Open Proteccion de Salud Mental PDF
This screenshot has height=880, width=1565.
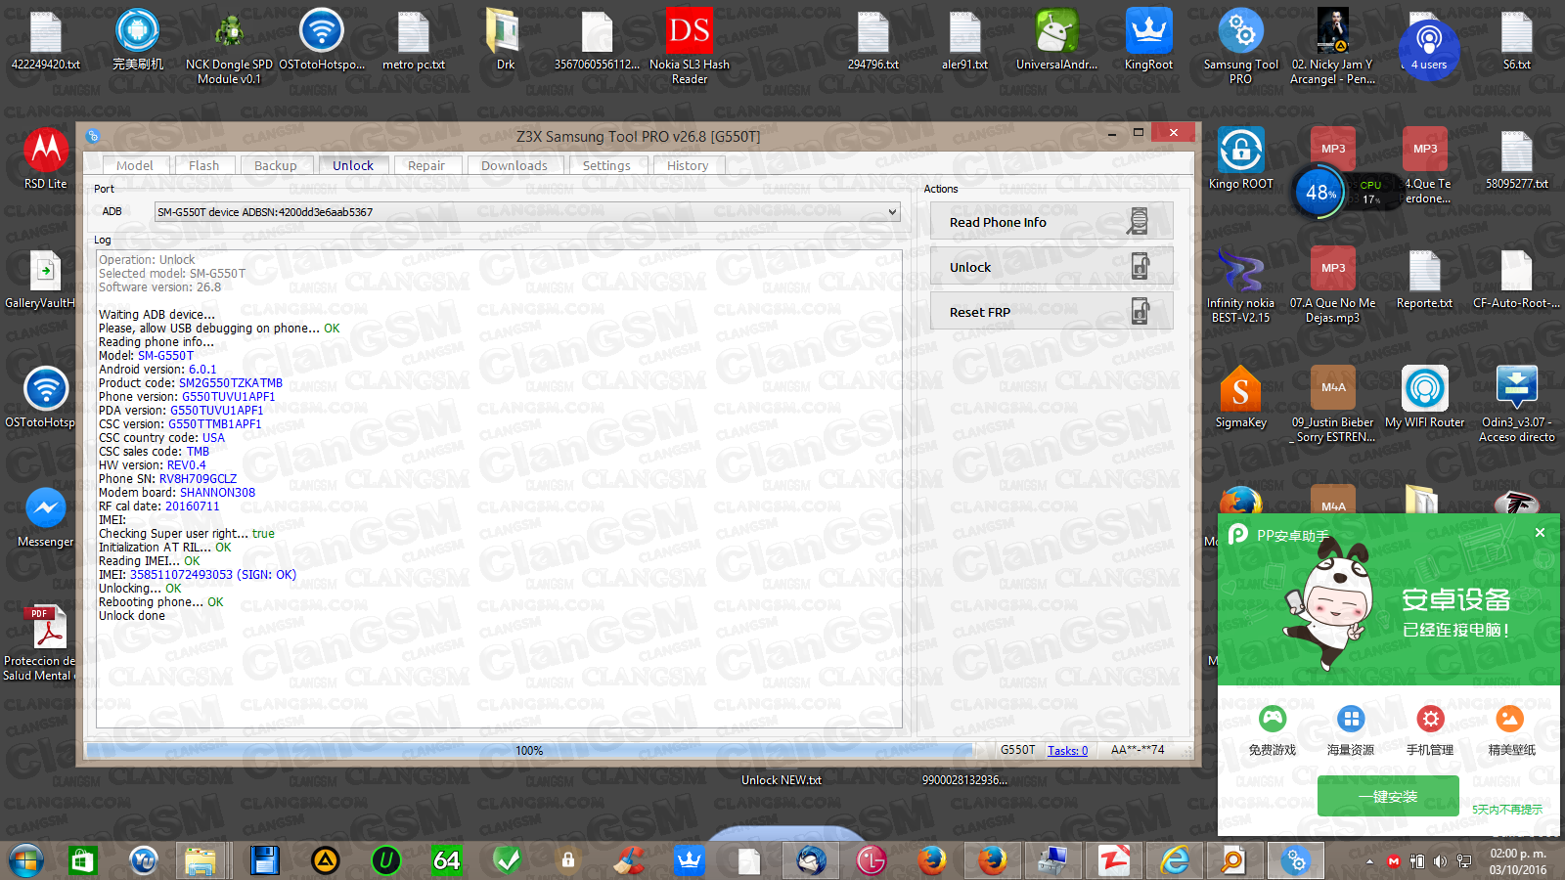[41, 642]
